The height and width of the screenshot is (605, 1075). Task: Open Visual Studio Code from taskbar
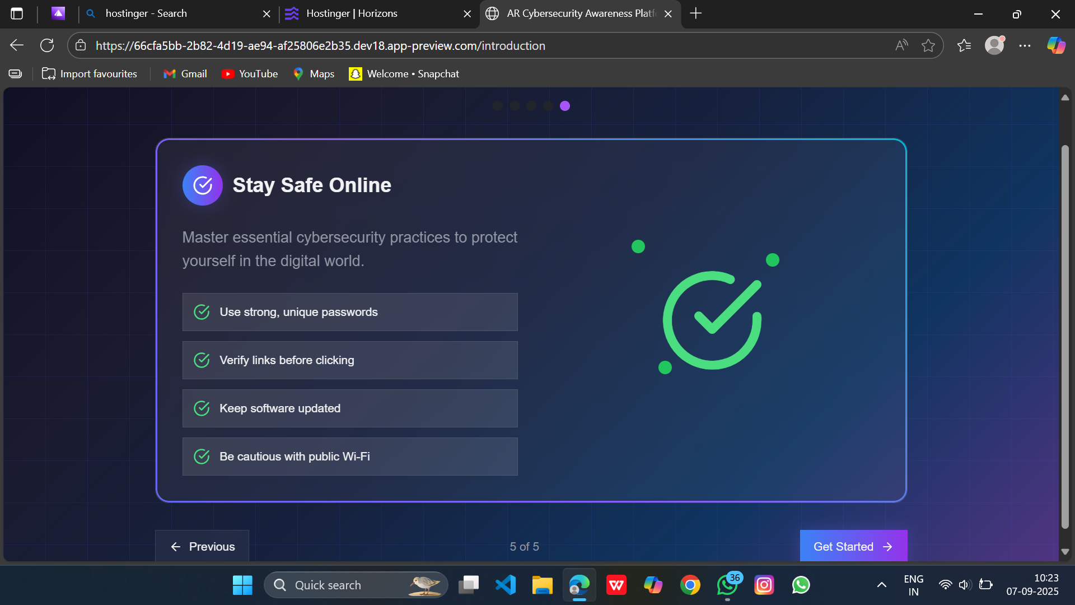coord(506,585)
